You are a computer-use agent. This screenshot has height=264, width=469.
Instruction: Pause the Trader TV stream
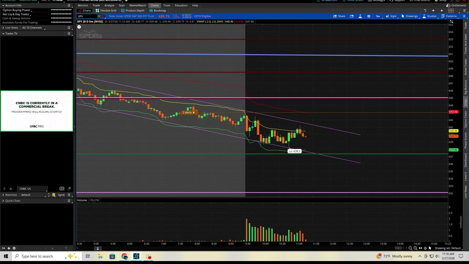(4, 188)
